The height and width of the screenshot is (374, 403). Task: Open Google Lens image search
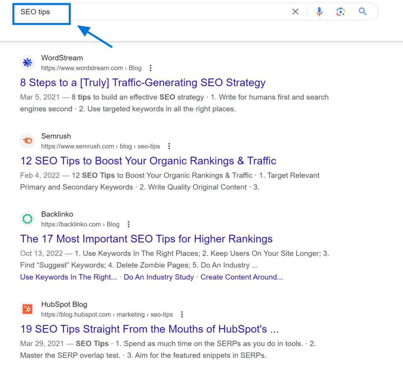point(340,11)
